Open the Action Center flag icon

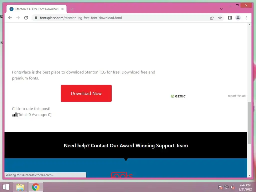tap(220, 187)
